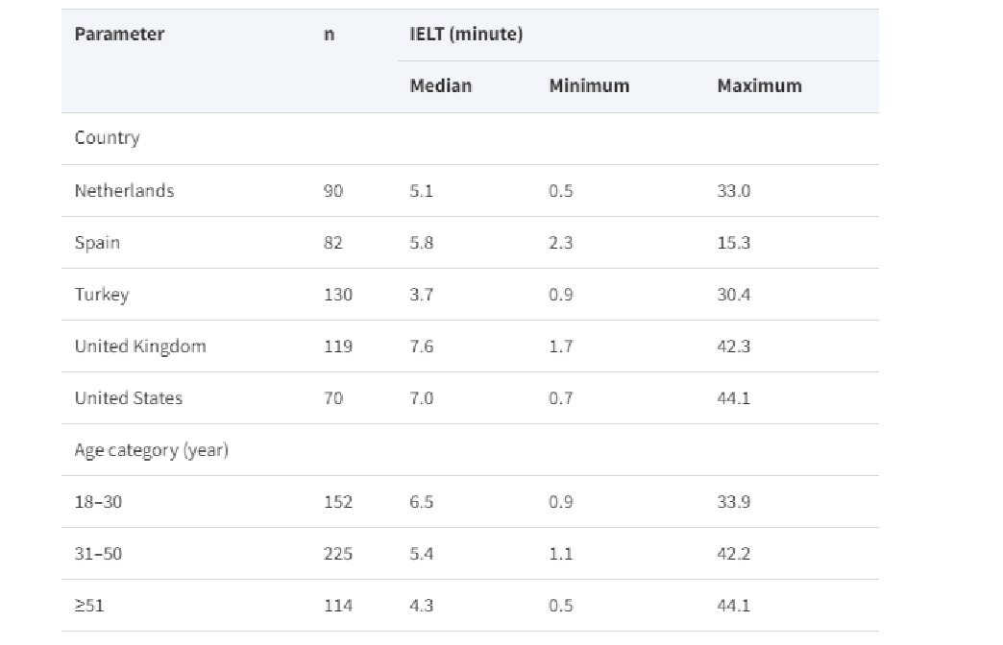Select the United Kingdom row label

140,346
